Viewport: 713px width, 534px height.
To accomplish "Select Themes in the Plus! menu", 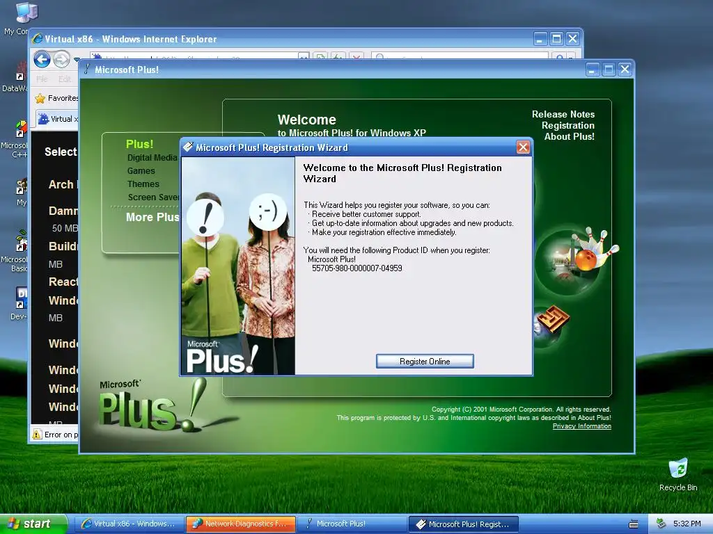I will (x=143, y=184).
